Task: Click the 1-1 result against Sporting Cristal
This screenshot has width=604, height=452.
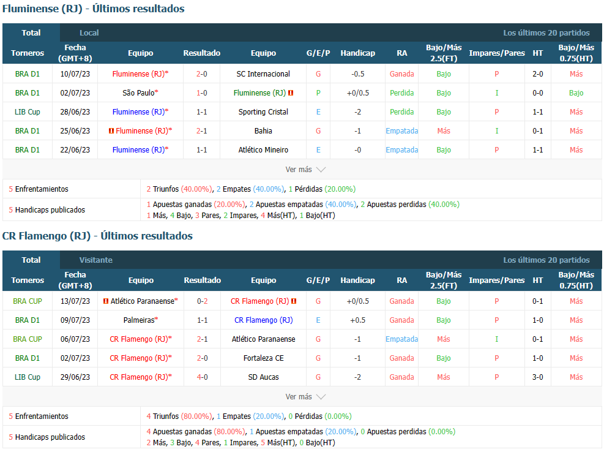Action: tap(202, 112)
